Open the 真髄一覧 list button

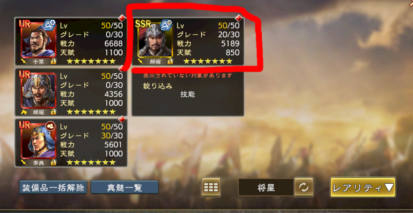coord(125,188)
